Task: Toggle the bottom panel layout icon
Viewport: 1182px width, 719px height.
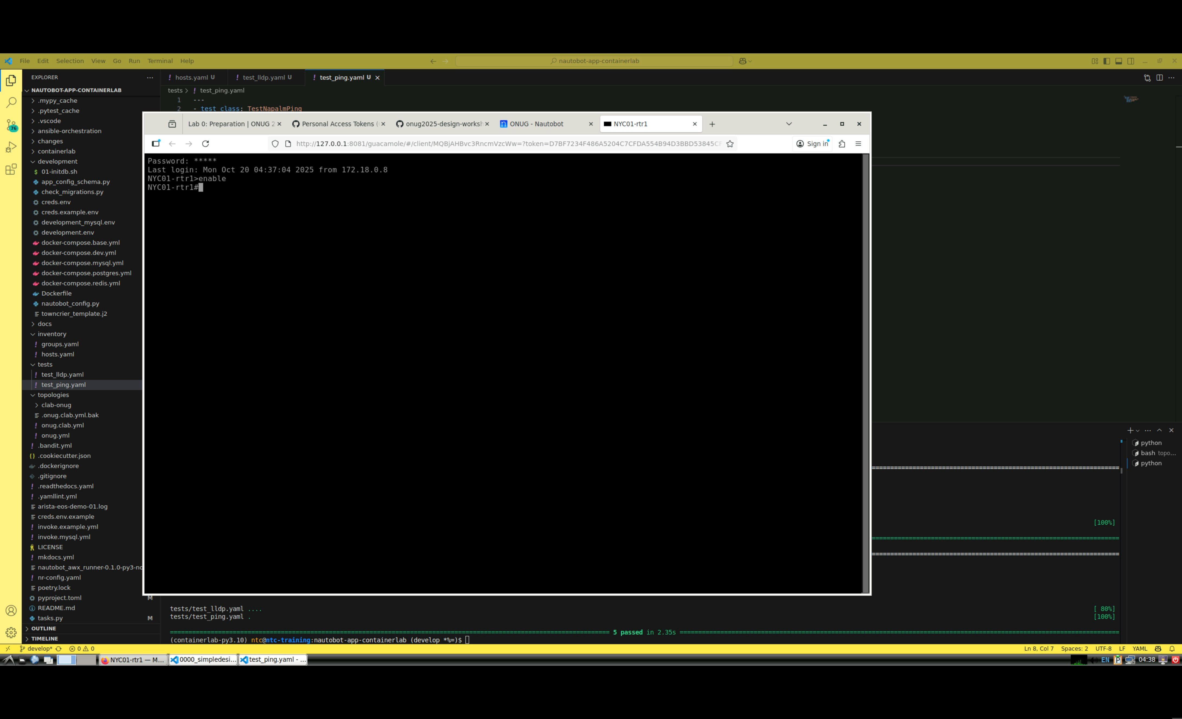Action: tap(1119, 61)
